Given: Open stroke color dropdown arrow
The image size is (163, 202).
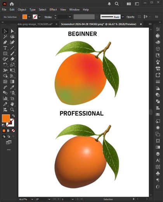Looking at the screenshot, I should (x=40, y=17).
